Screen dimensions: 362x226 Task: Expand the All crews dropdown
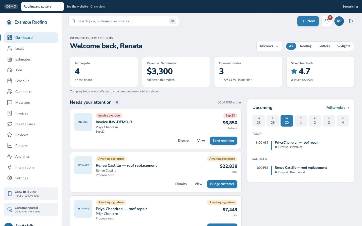pos(269,46)
